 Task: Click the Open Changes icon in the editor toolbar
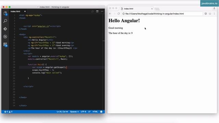coord(92,11)
